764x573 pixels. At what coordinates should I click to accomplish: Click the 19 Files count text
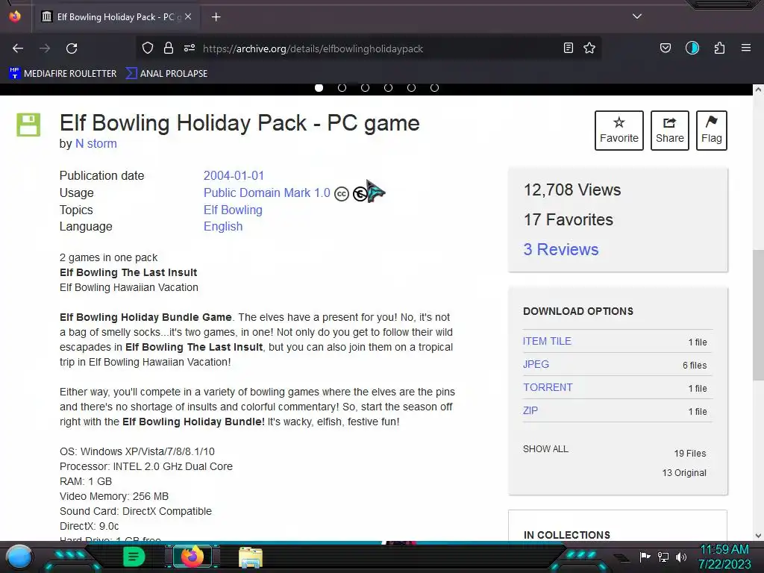pos(690,453)
